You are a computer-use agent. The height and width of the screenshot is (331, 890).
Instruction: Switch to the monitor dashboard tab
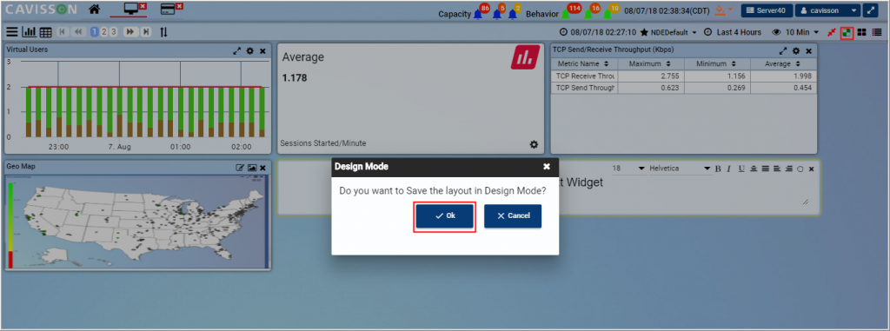coord(132,9)
